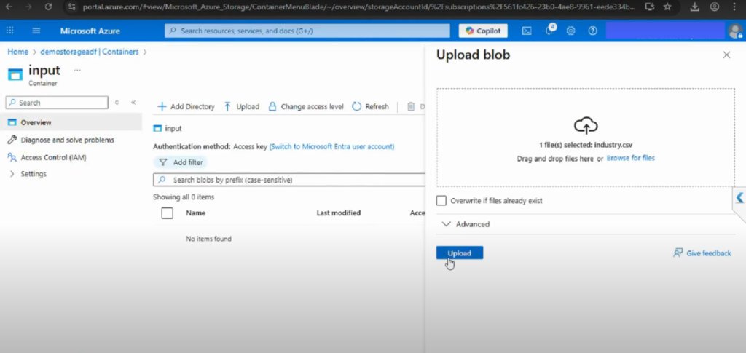This screenshot has width=746, height=353.
Task: Click the input container icon beside the title
Action: point(15,74)
